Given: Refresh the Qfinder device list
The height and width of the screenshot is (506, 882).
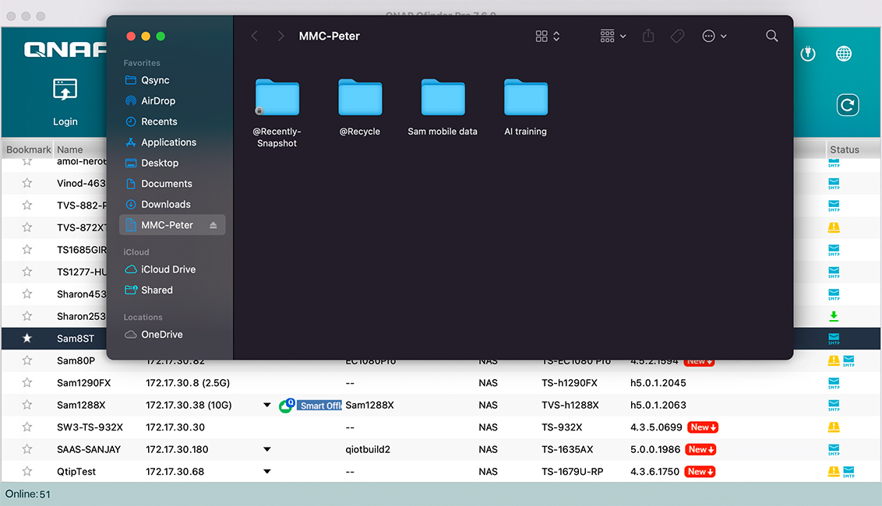Looking at the screenshot, I should click(x=848, y=105).
